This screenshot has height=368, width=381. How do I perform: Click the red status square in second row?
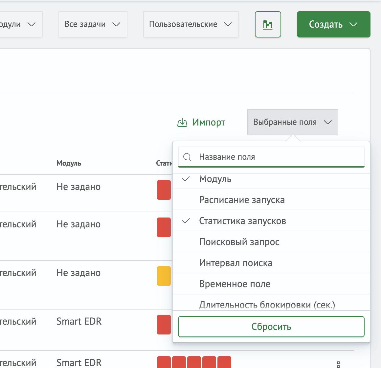click(x=164, y=227)
